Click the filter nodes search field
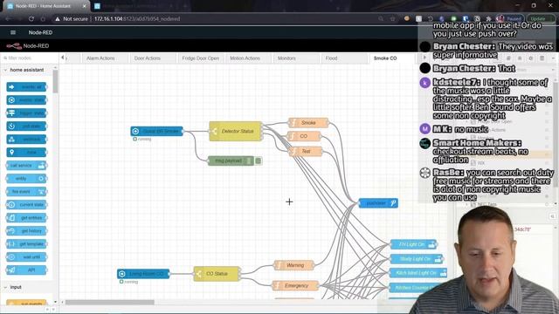The image size is (559, 314). pos(29,58)
